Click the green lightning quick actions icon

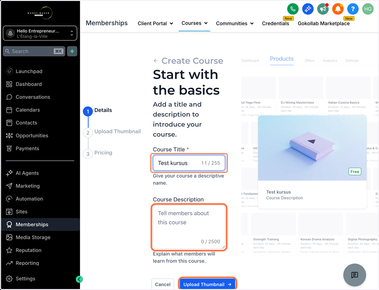(72, 51)
